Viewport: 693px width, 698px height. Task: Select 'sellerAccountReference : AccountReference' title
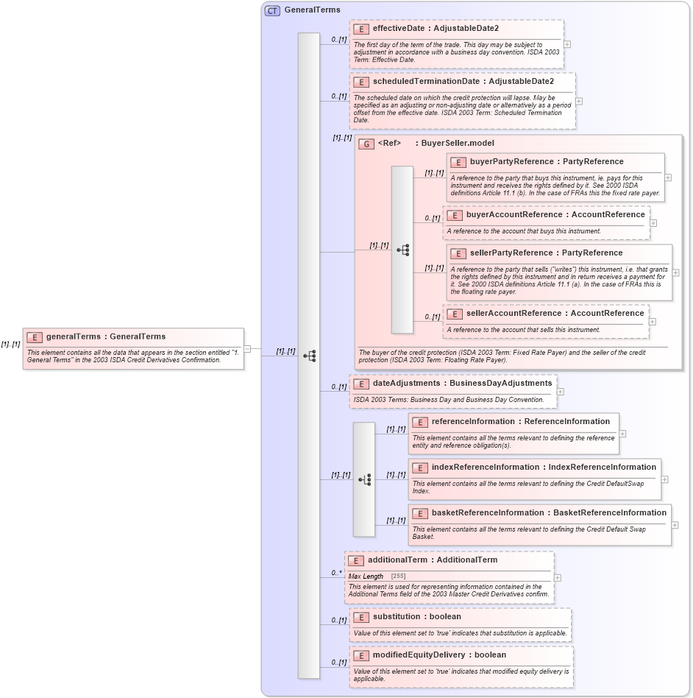(555, 314)
